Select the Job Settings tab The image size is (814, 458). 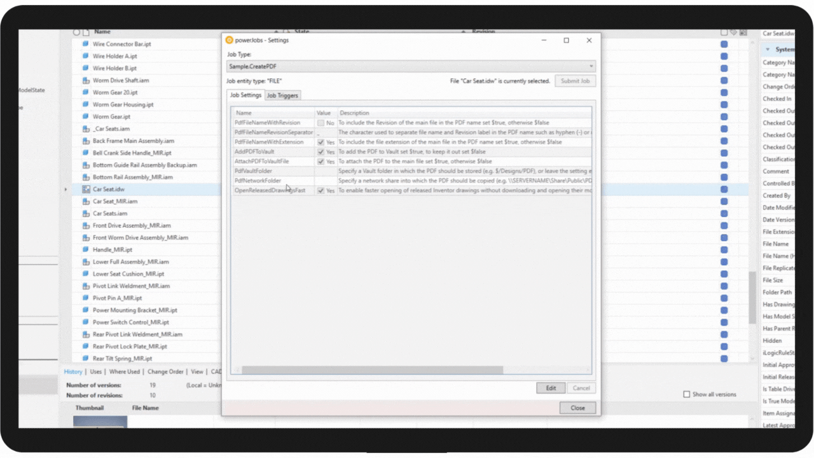[x=245, y=95]
